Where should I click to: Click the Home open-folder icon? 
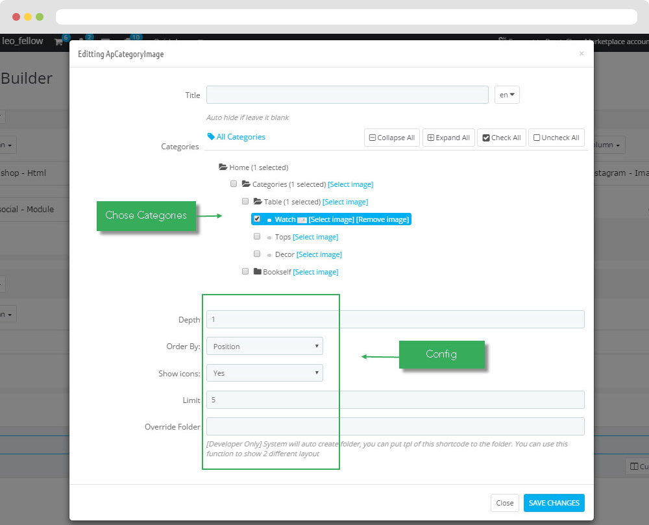223,167
